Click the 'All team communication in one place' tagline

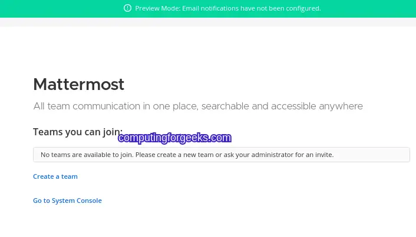click(198, 106)
